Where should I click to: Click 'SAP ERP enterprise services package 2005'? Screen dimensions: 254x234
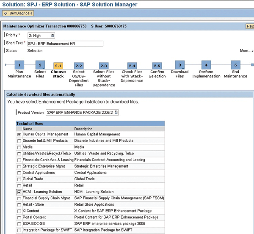(110, 223)
